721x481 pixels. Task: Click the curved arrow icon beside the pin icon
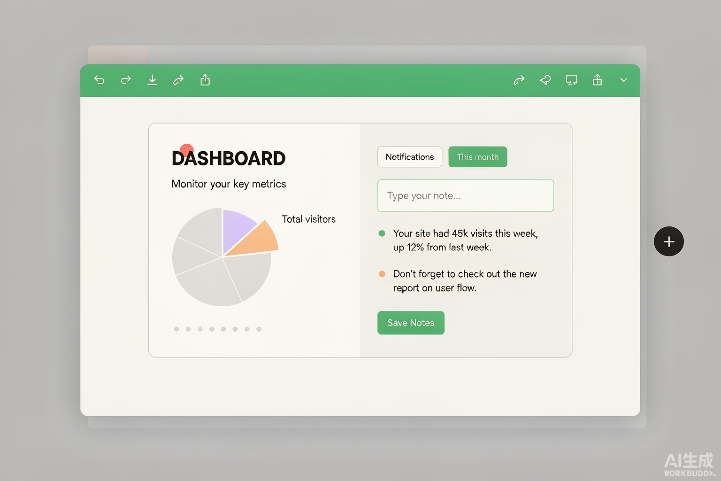click(x=519, y=80)
